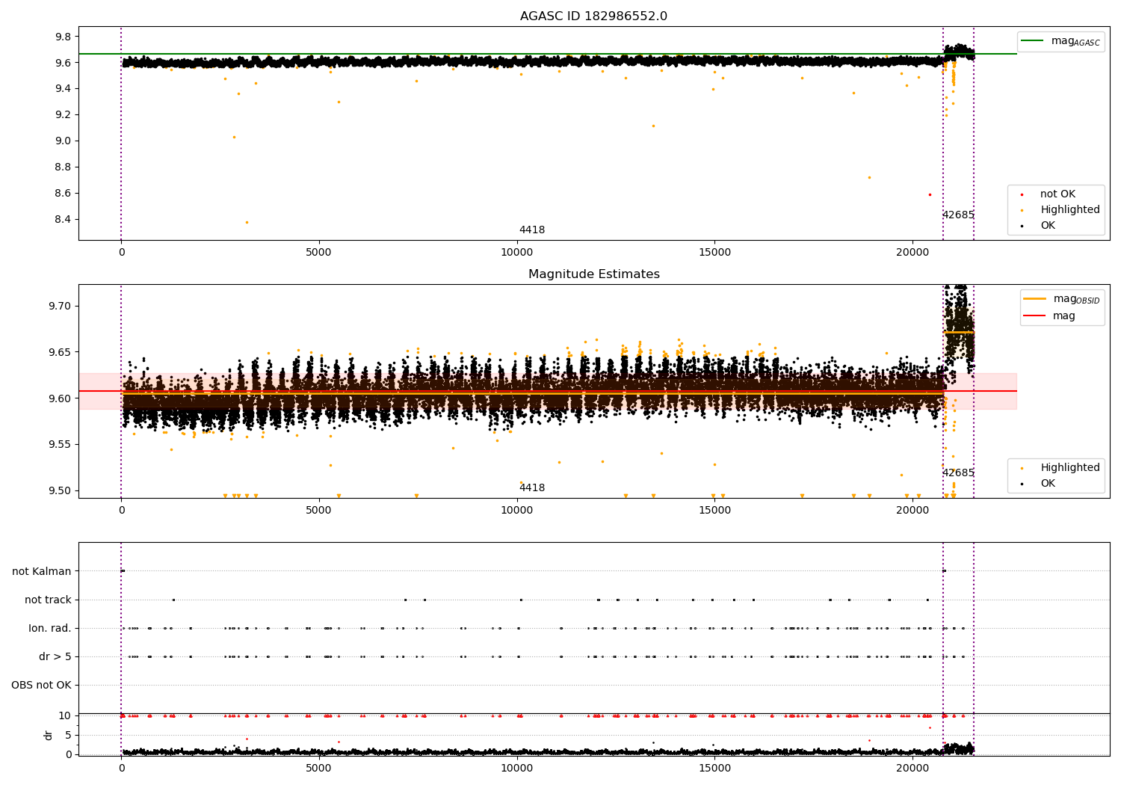Viewport: 1121px width, 785px height.
Task: Click the 'not Kalman' axis label
Action: 42,572
